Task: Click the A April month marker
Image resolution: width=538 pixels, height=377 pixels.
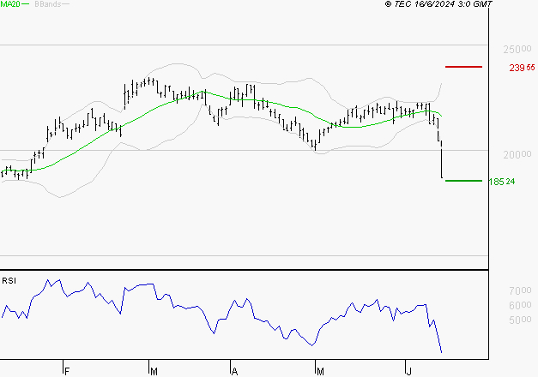Action: click(235, 371)
